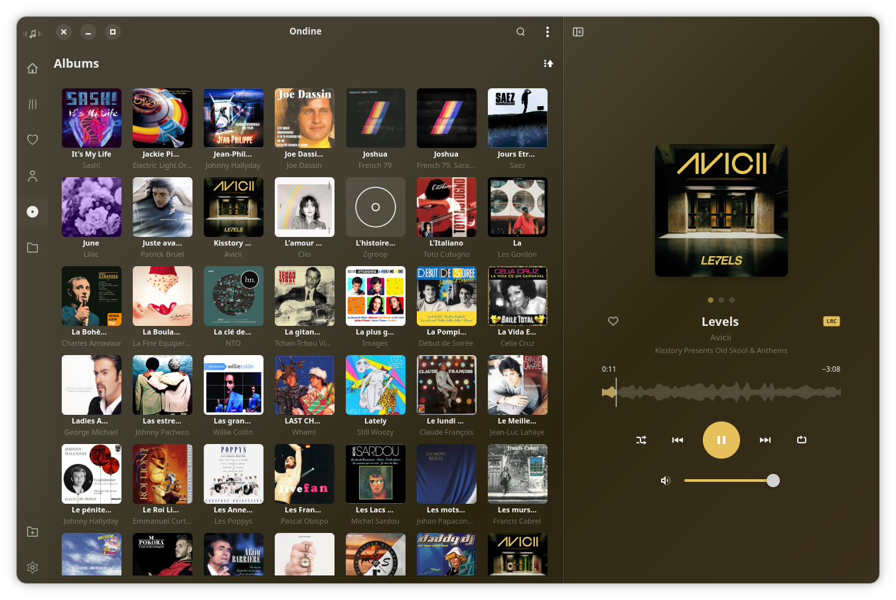The width and height of the screenshot is (896, 600).
Task: Open the three-dot overflow menu
Action: point(548,31)
